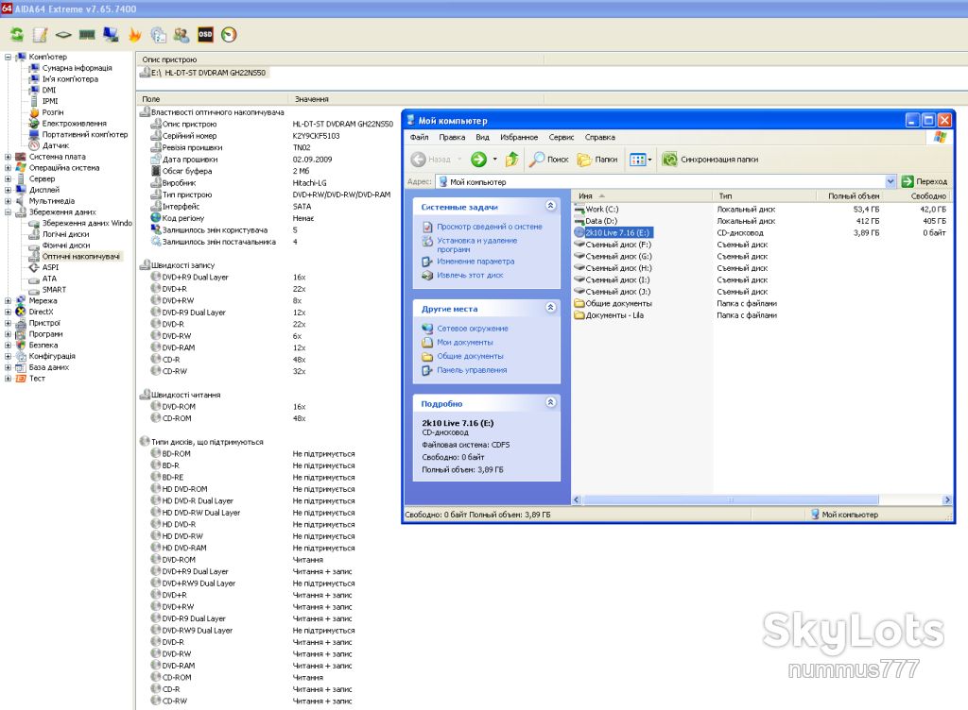
Task: Click the Explorer horizontal scrollbar
Action: click(x=731, y=499)
